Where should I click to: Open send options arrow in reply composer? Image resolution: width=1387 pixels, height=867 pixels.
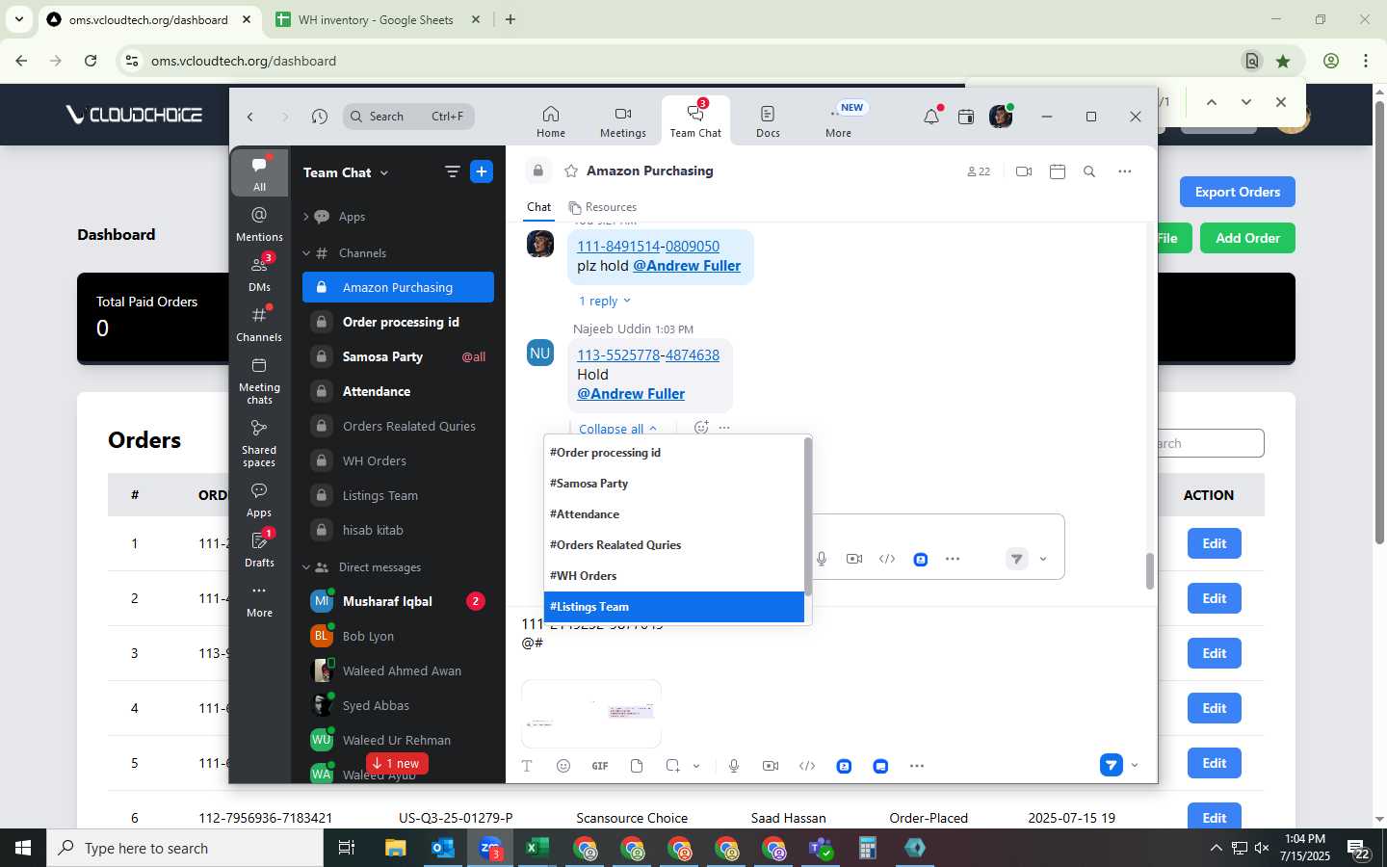point(1043,559)
